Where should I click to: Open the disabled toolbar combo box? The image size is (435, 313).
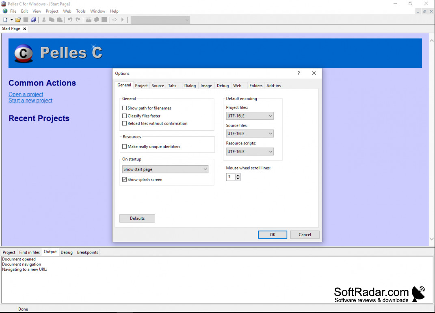[x=160, y=20]
